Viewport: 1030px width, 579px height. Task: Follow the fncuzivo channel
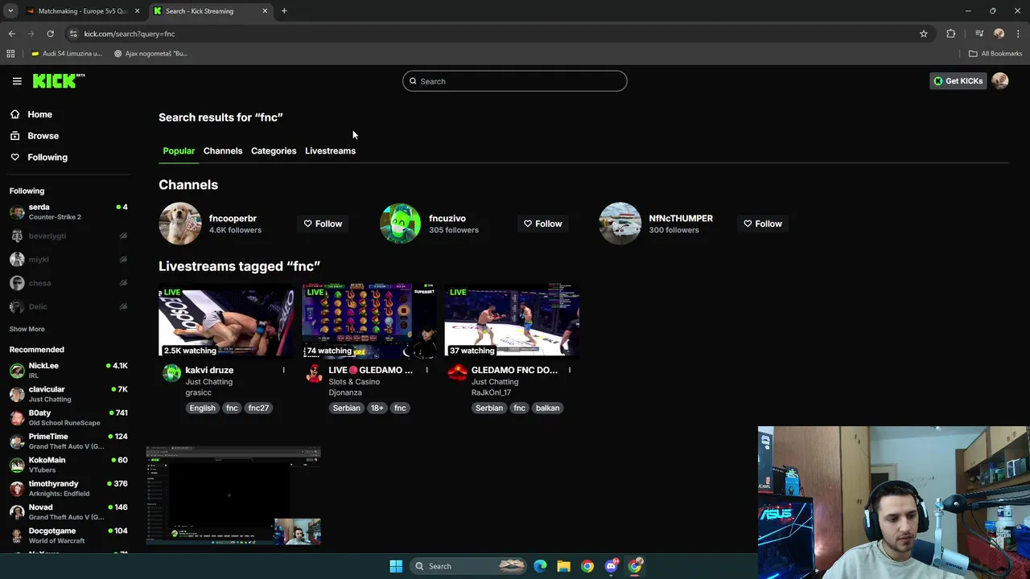pos(543,224)
